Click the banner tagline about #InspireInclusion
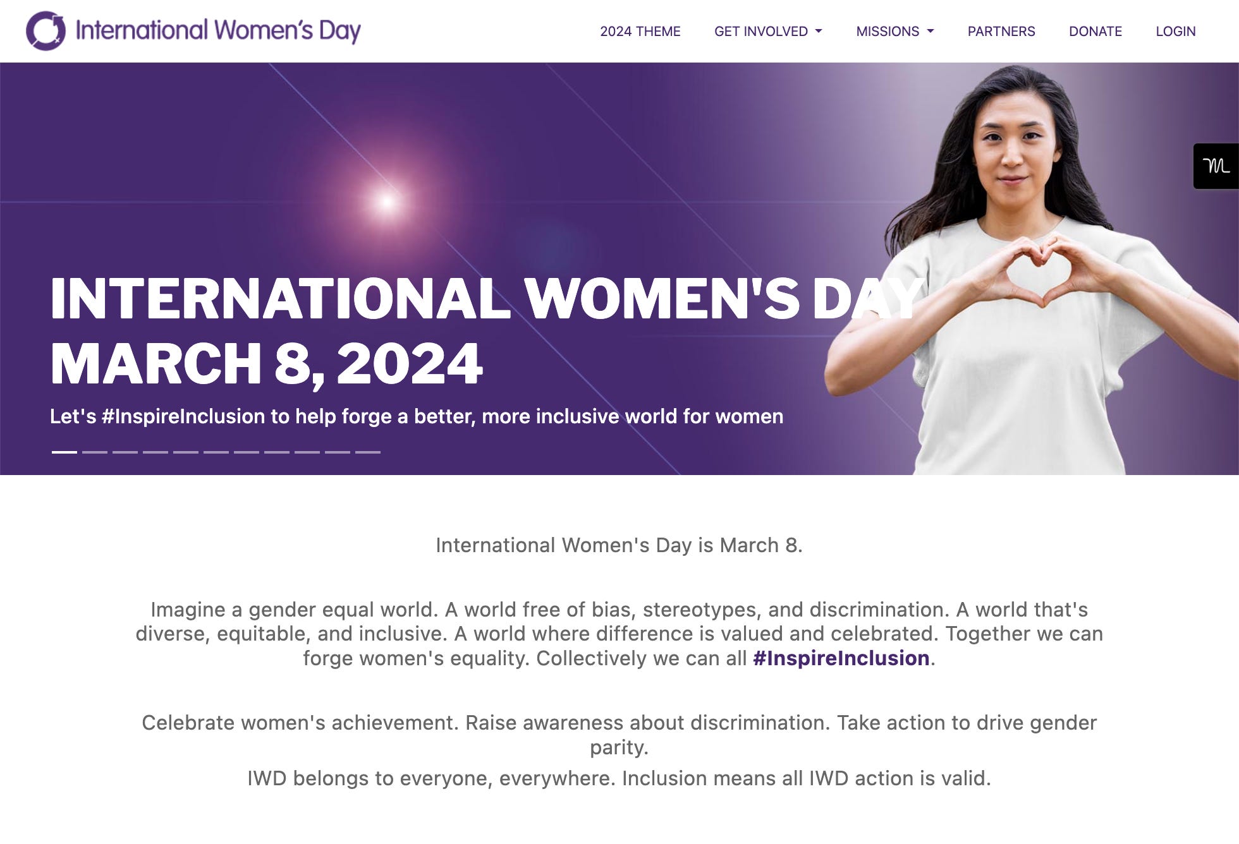Screen dimensions: 1239x844 coord(417,416)
